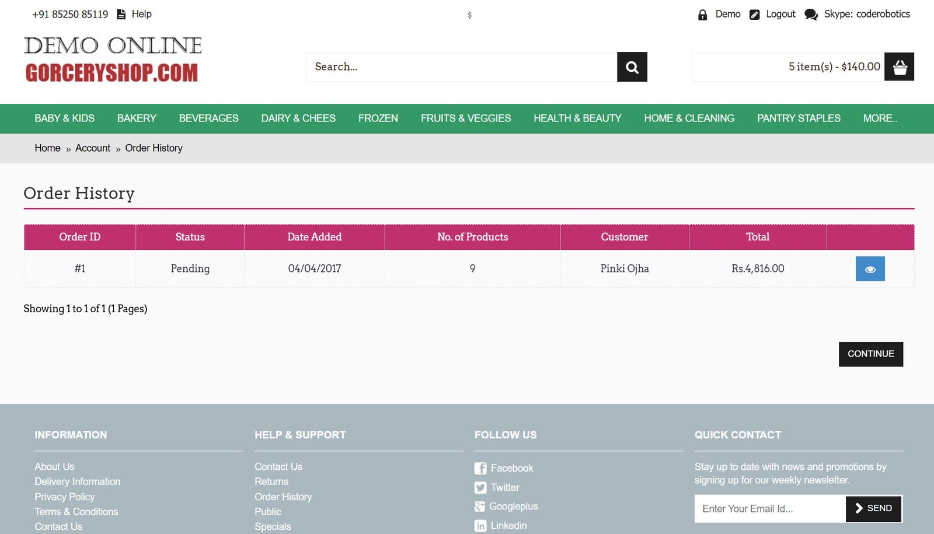Screen dimensions: 934x534
Task: Open Returns footer link
Action: click(x=271, y=481)
